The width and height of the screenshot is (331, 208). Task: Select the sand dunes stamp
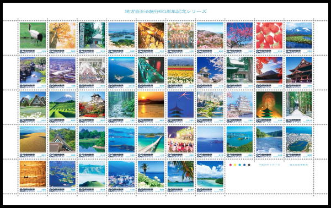click(x=33, y=141)
